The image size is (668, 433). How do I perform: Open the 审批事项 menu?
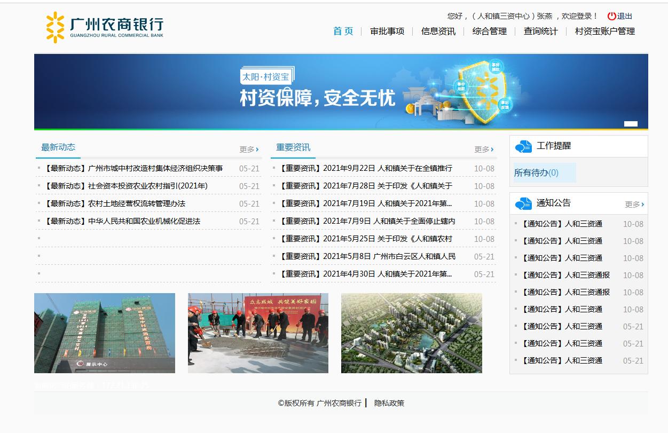pos(387,32)
